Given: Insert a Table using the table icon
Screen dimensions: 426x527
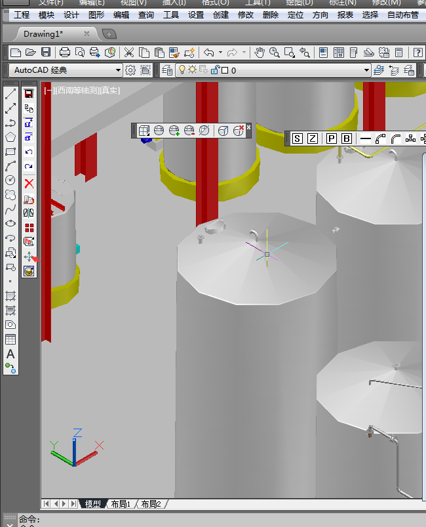Looking at the screenshot, I should [x=10, y=339].
